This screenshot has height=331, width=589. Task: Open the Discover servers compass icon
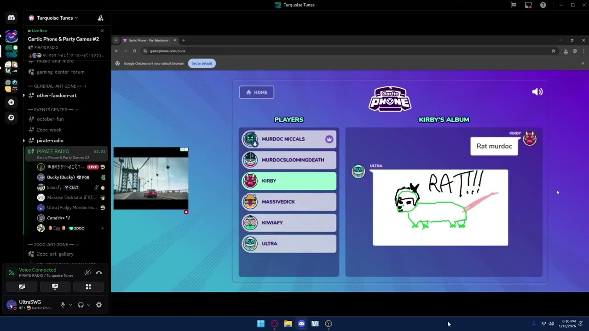click(12, 118)
